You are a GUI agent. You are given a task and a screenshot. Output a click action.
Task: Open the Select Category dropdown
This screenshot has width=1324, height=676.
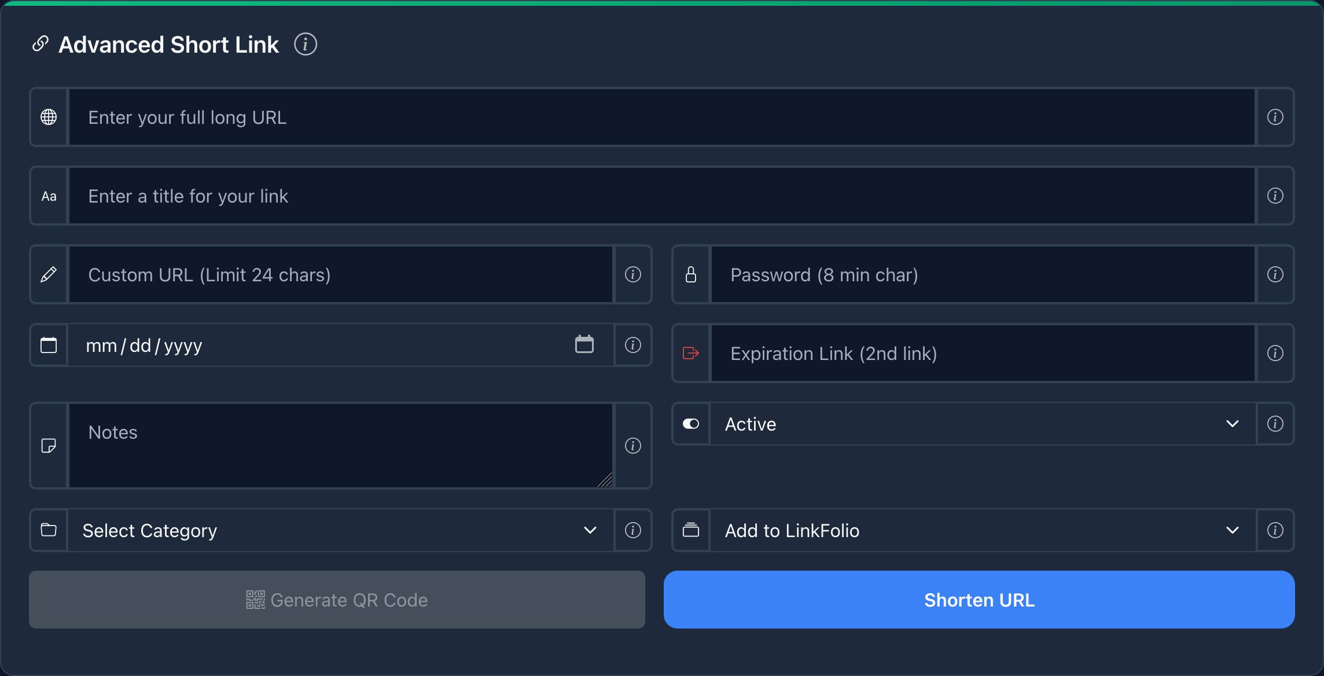[x=590, y=530]
